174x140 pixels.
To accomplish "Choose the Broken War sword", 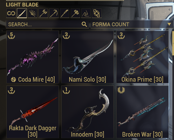I will (x=142, y=112).
